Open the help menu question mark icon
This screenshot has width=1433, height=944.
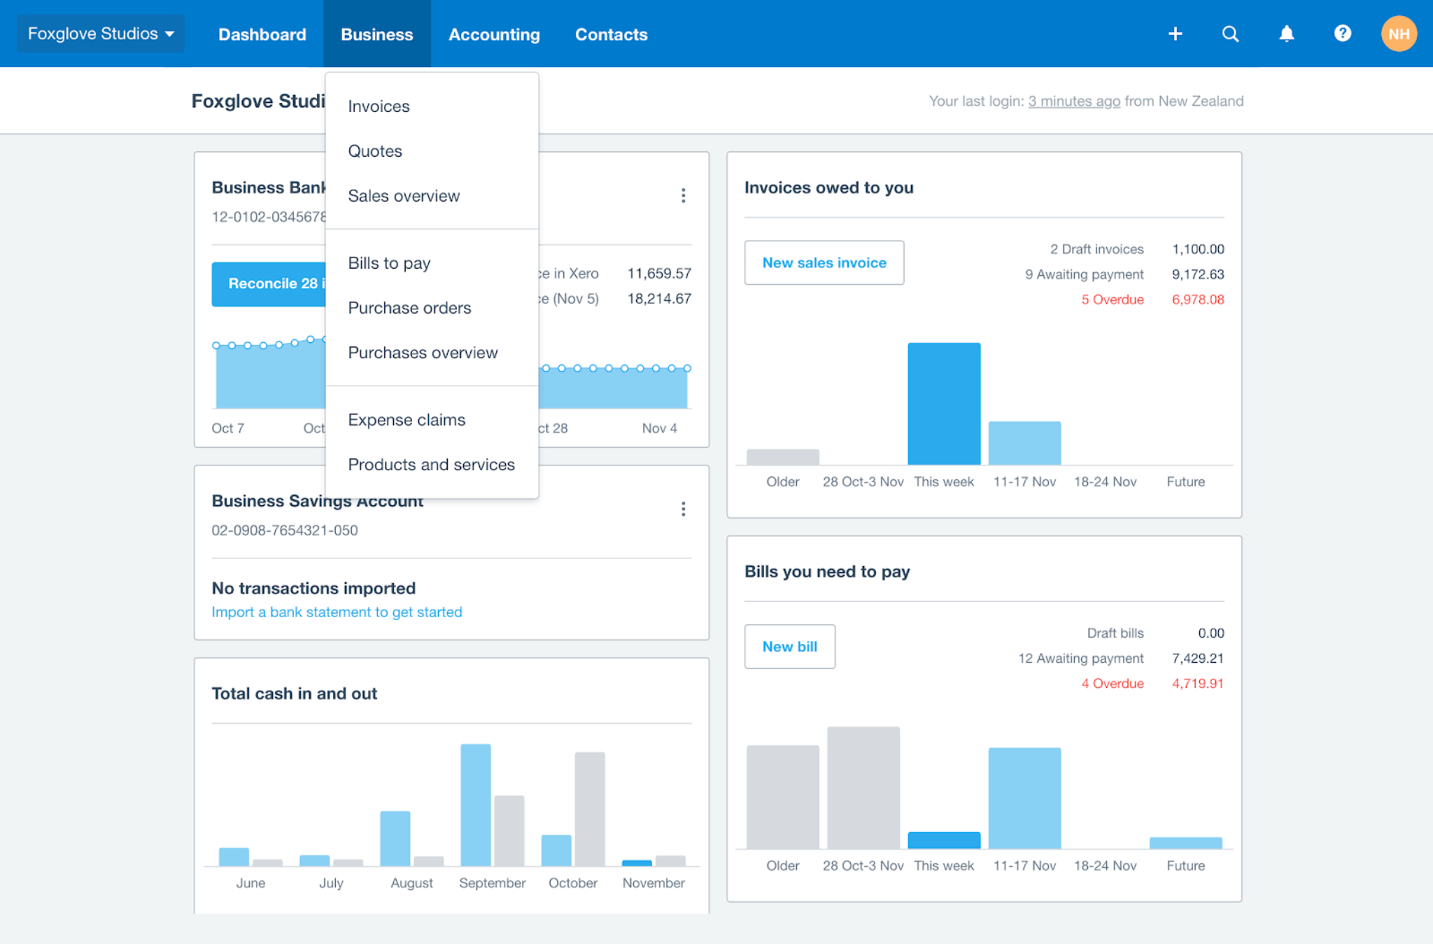[1342, 33]
